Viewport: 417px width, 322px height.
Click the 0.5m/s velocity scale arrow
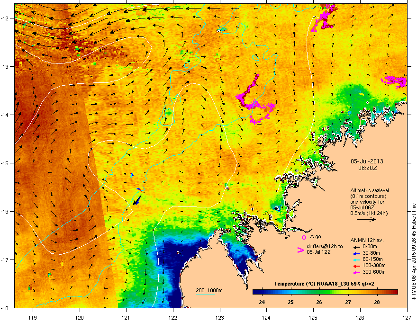(366, 219)
